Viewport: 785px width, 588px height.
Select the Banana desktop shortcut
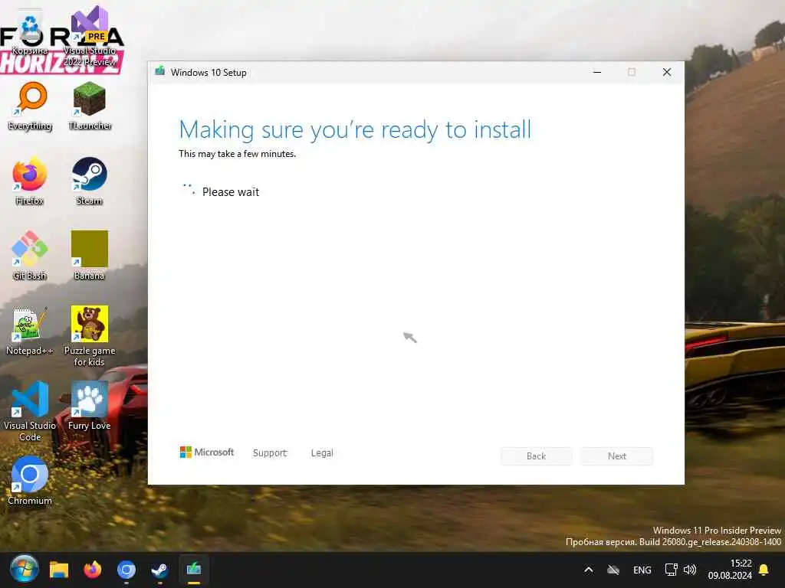pyautogui.click(x=89, y=256)
